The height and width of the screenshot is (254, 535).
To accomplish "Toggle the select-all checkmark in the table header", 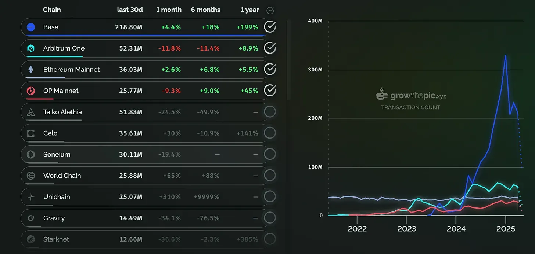I will 270,11.
